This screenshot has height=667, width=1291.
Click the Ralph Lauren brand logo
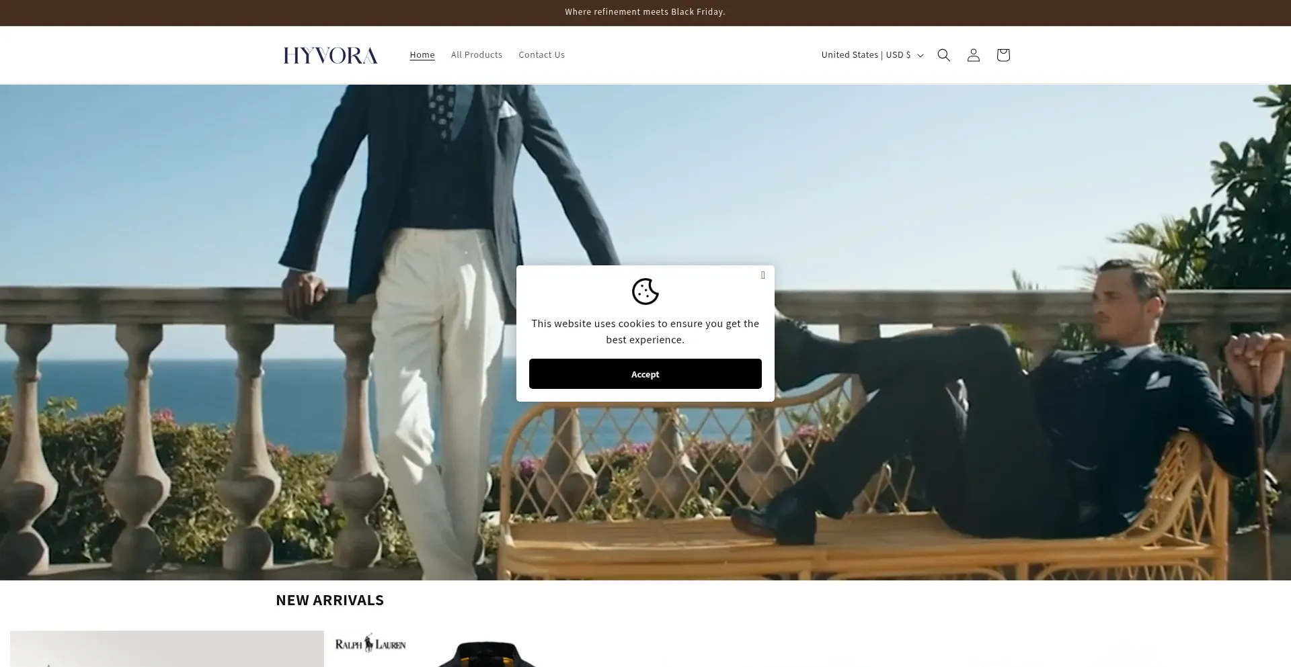tap(370, 644)
